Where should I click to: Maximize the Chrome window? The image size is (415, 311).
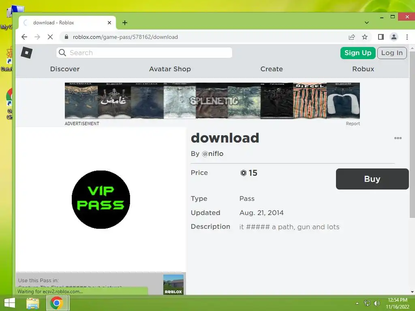393,17
